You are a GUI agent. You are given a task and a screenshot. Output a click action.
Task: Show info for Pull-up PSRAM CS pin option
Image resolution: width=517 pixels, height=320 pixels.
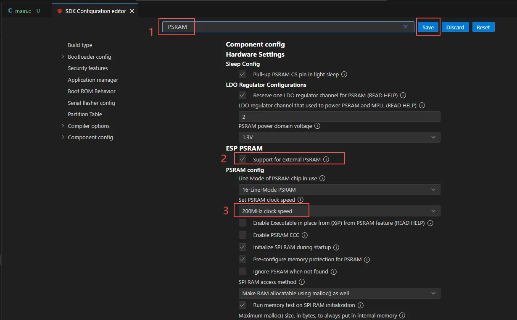pos(344,75)
